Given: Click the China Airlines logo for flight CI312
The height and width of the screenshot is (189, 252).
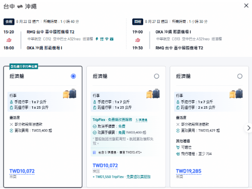Looking at the screenshot, I should pos(9,40).
